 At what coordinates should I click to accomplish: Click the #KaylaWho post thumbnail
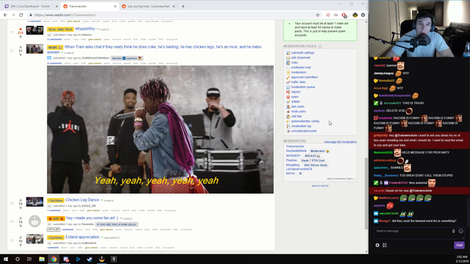(35, 30)
